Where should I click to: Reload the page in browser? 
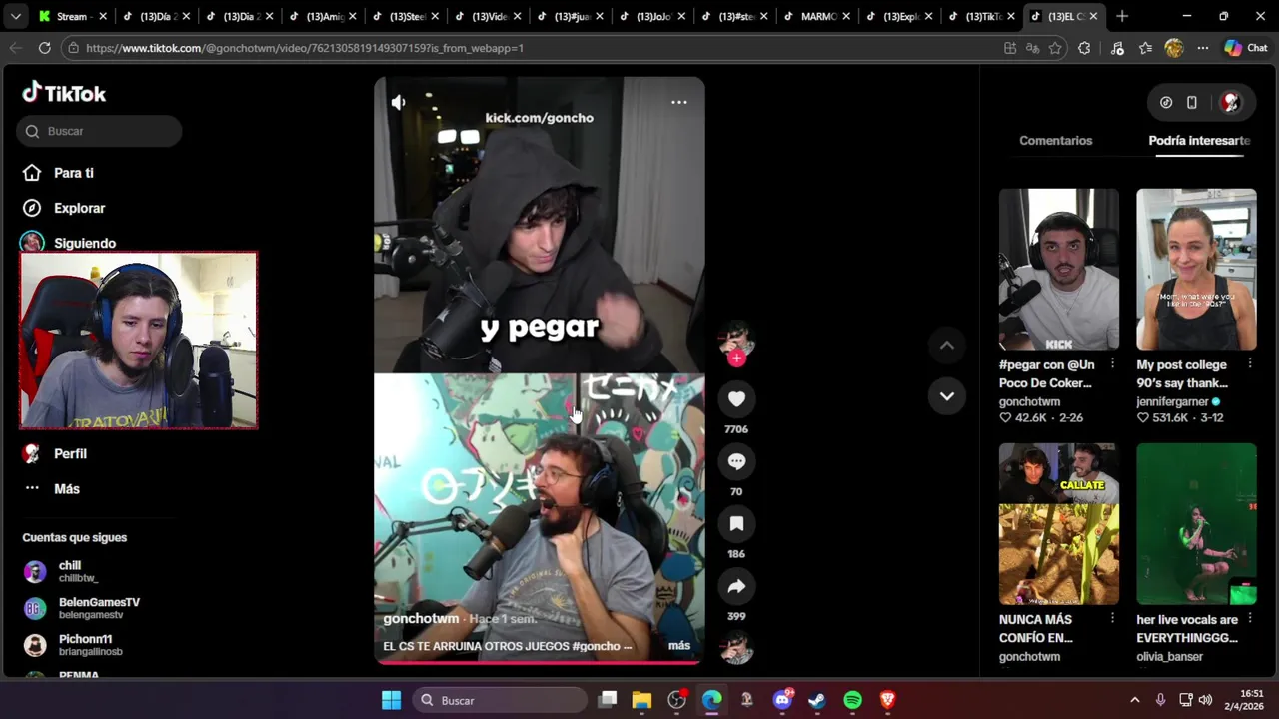pos(44,48)
